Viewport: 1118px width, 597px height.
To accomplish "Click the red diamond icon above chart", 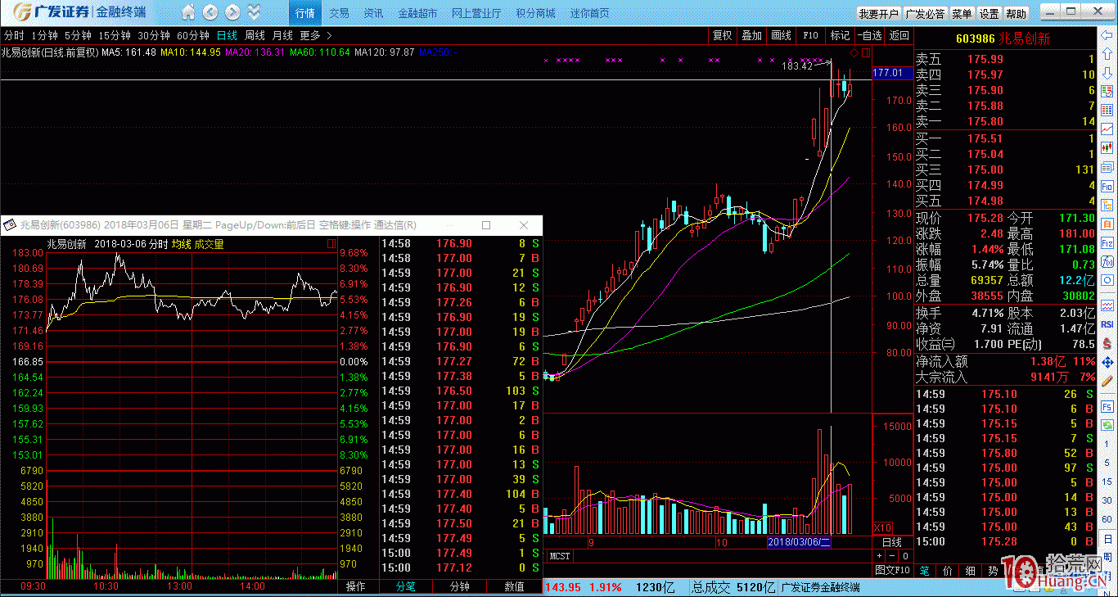I will 854,52.
